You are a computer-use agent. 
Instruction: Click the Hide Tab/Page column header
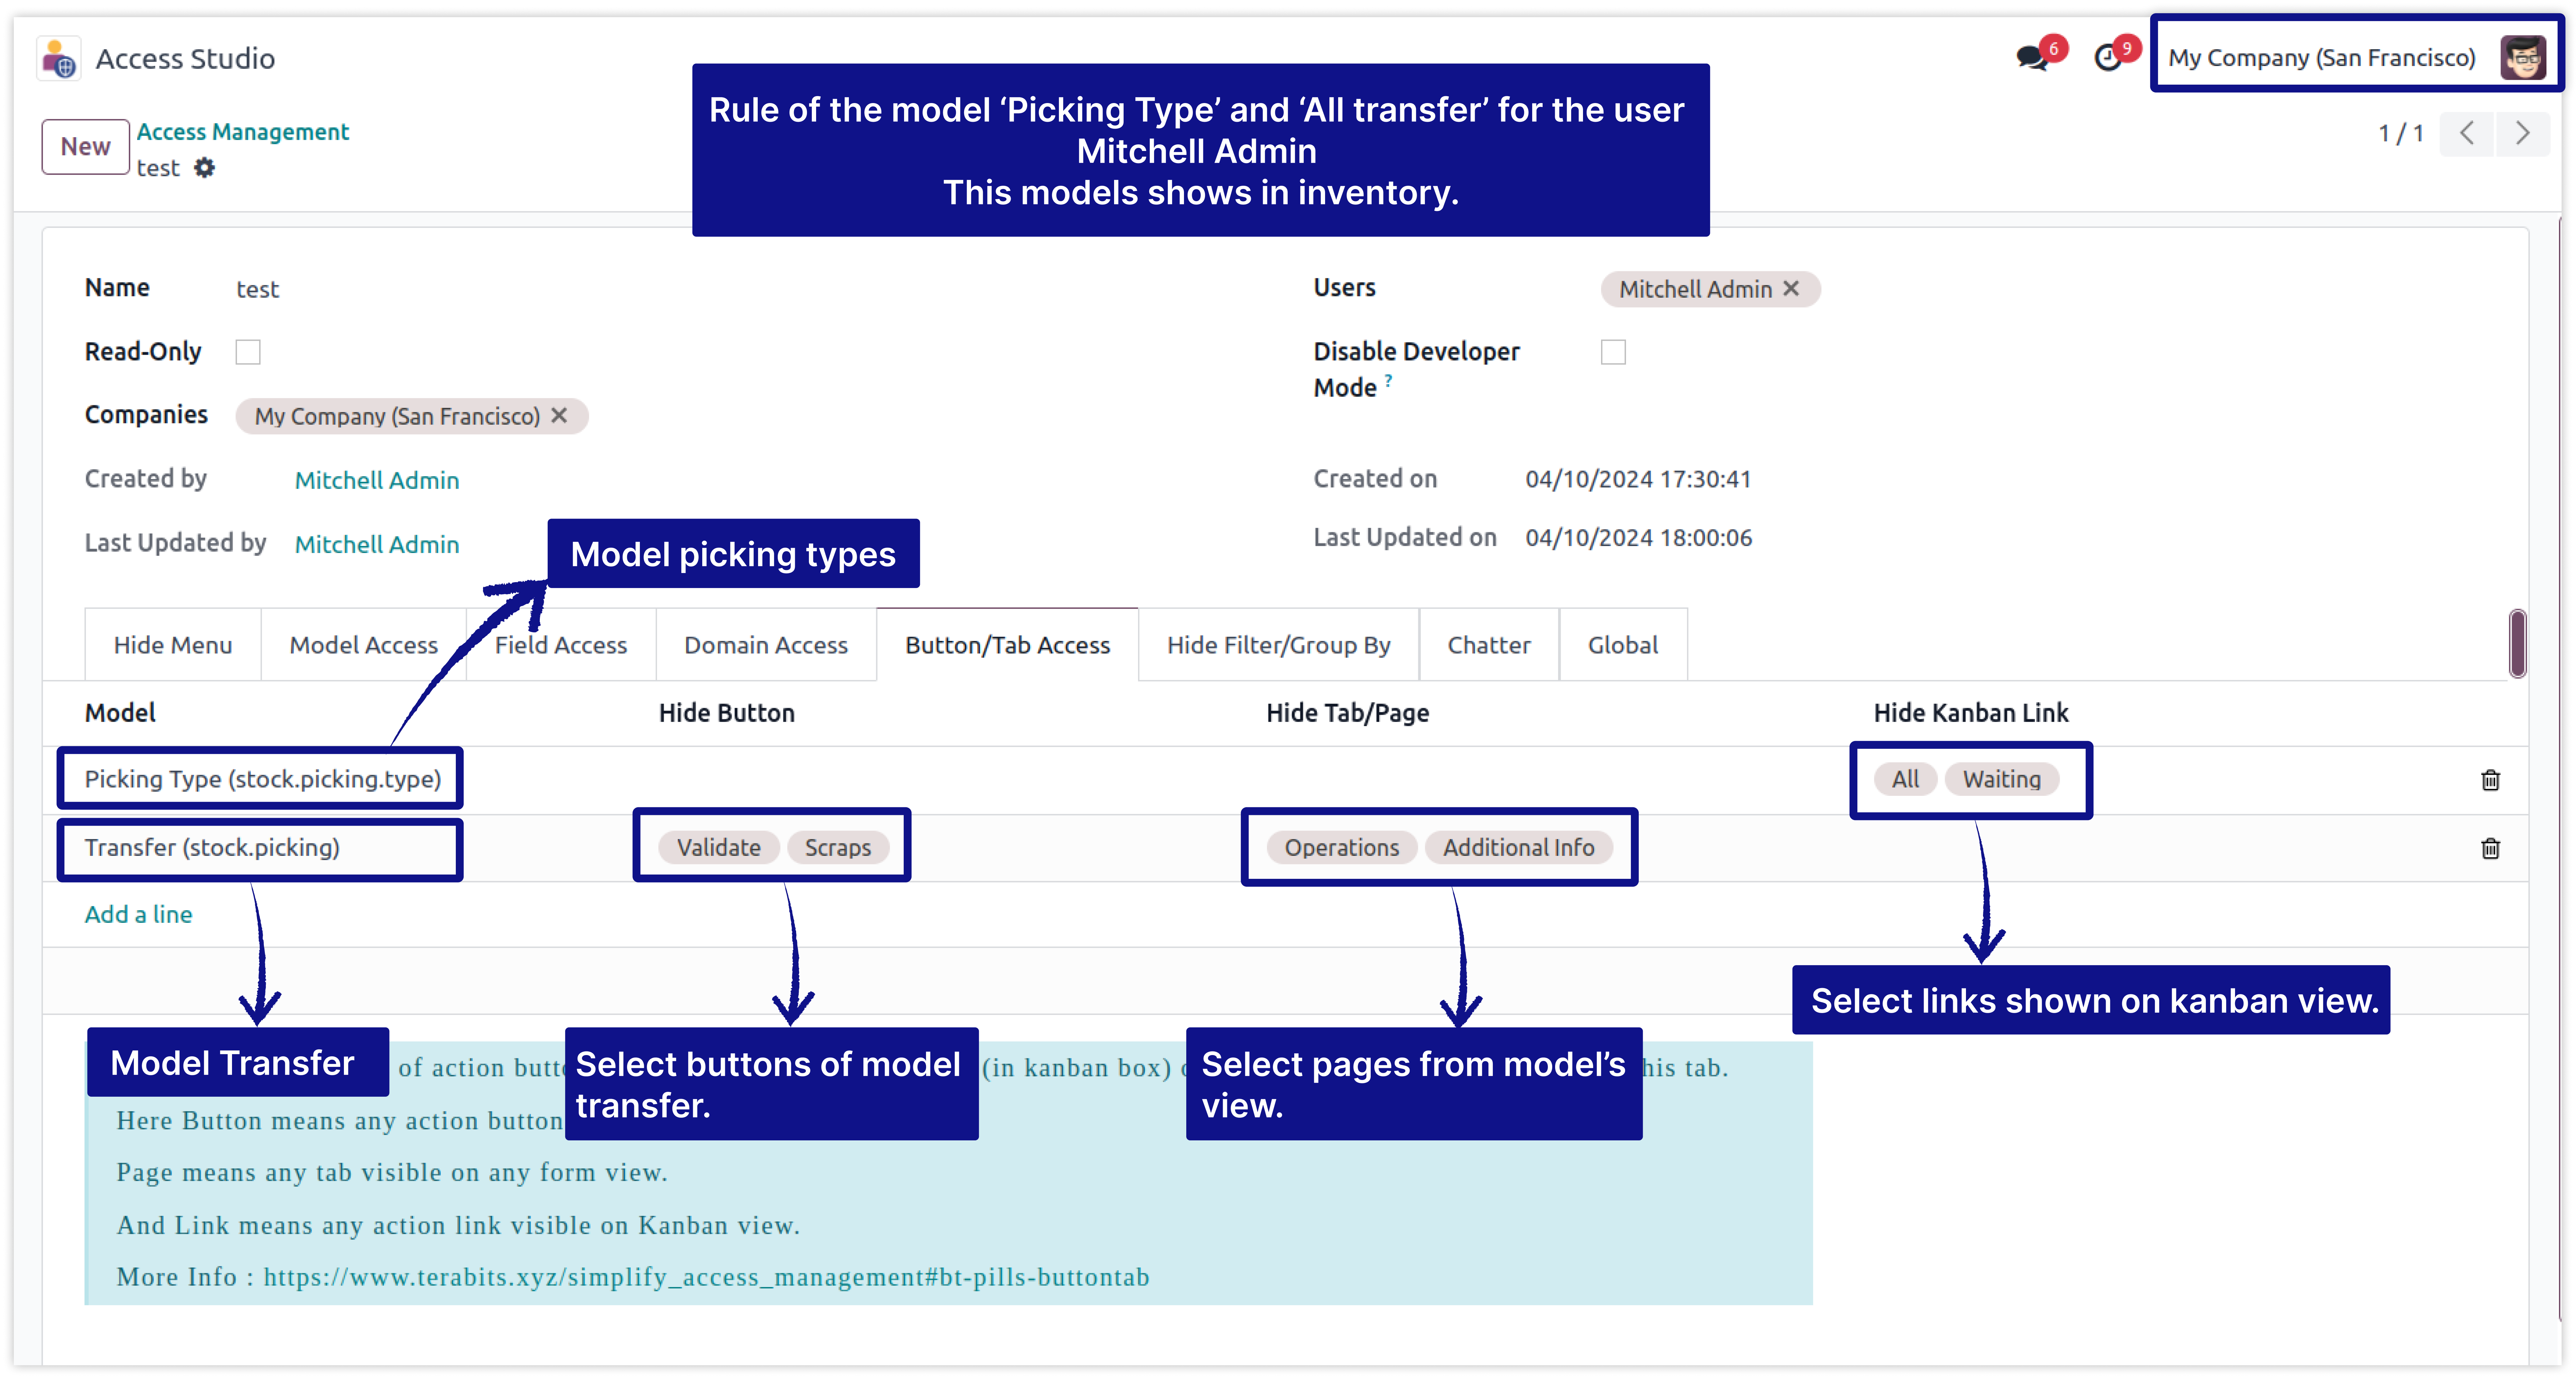pyautogui.click(x=1348, y=713)
